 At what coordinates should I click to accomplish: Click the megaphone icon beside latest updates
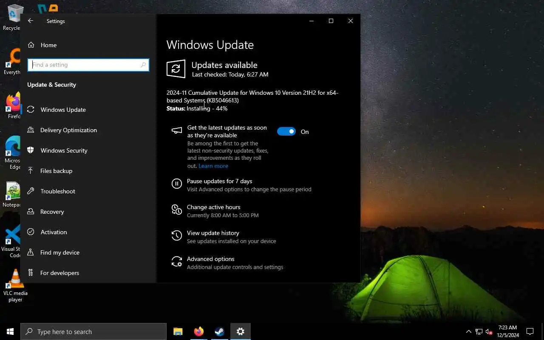click(177, 130)
